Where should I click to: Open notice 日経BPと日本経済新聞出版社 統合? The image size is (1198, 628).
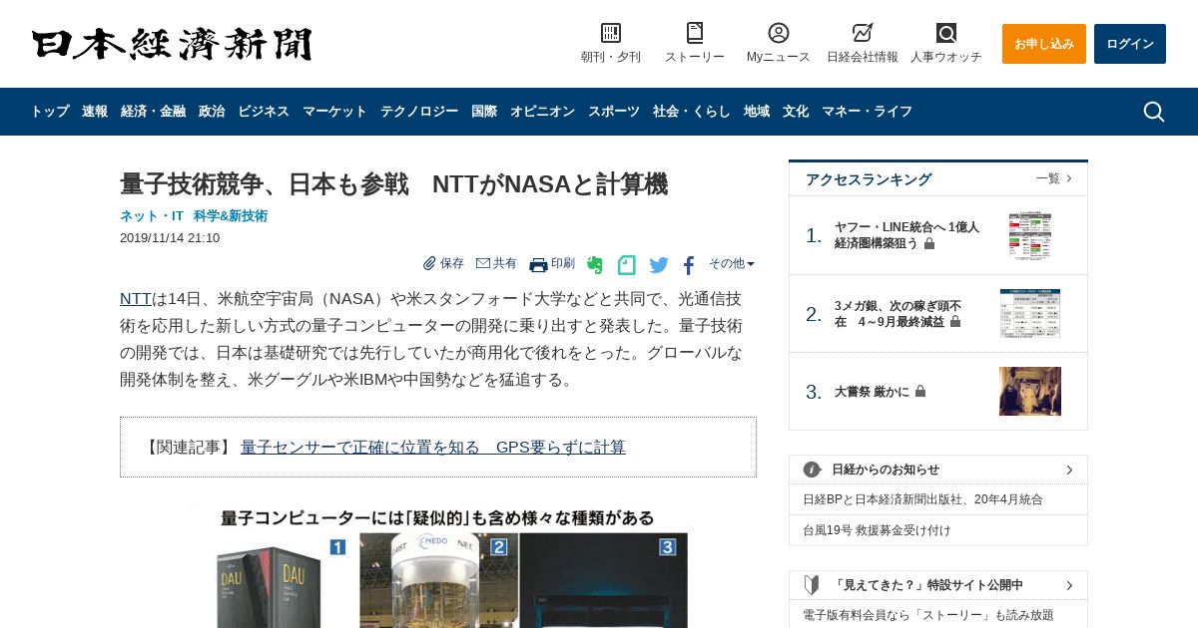922,499
